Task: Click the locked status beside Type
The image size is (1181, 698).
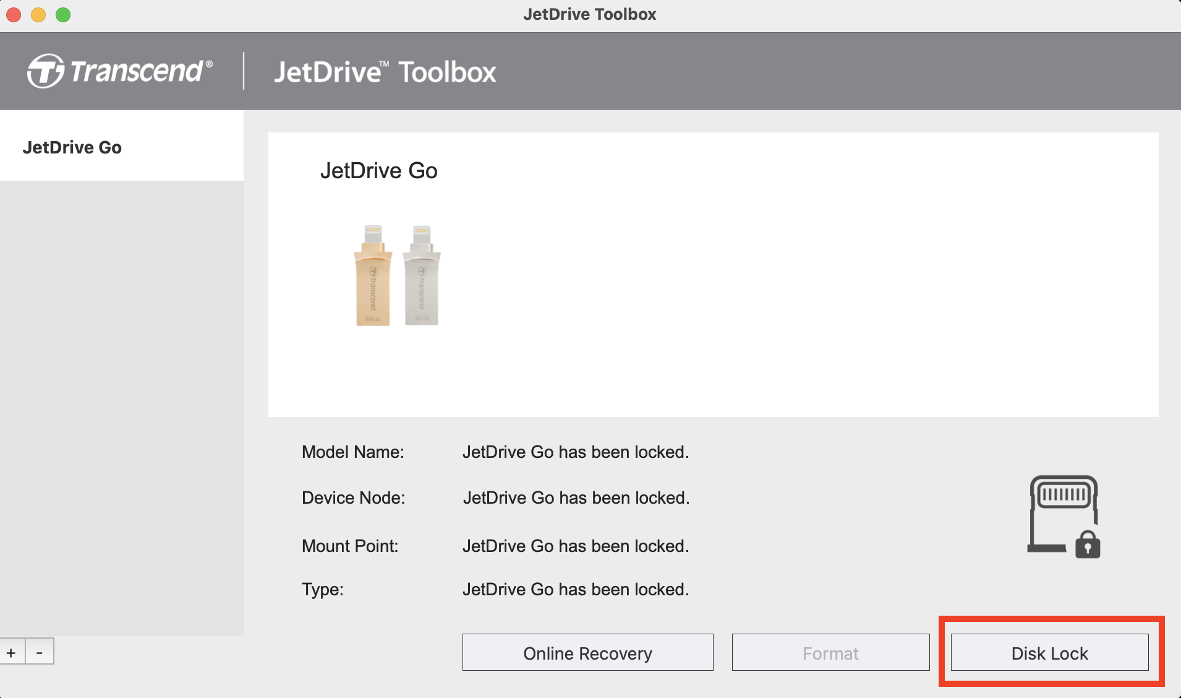Action: pos(575,589)
